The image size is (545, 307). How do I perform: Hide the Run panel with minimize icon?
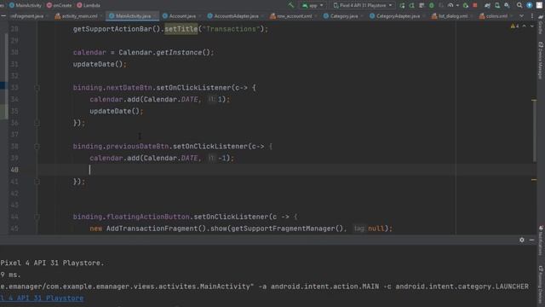[531, 240]
